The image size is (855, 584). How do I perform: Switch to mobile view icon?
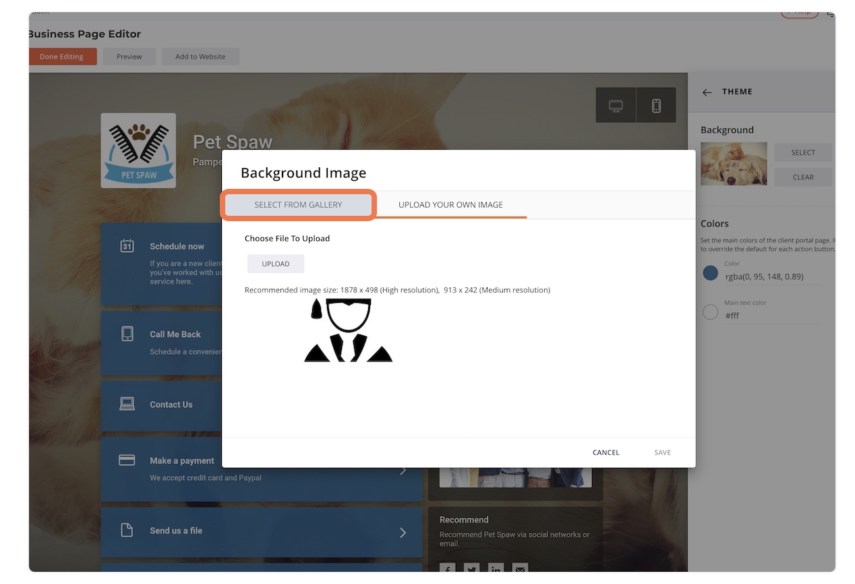coord(656,106)
